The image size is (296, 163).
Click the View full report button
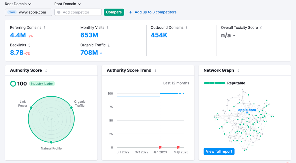point(219,151)
